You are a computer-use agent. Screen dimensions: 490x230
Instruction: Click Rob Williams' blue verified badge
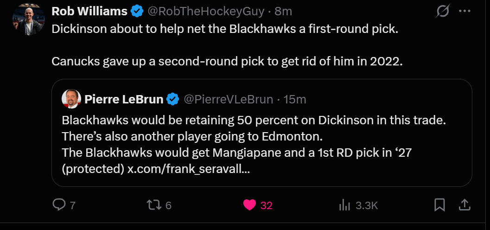(137, 11)
